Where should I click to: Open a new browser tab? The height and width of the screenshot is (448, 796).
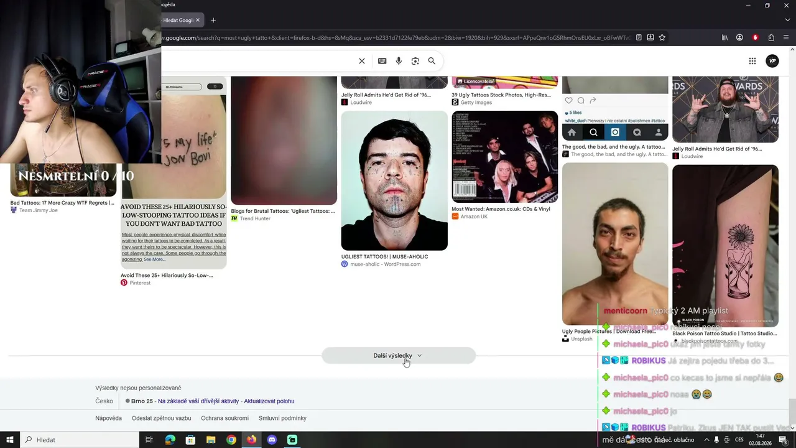(x=213, y=20)
